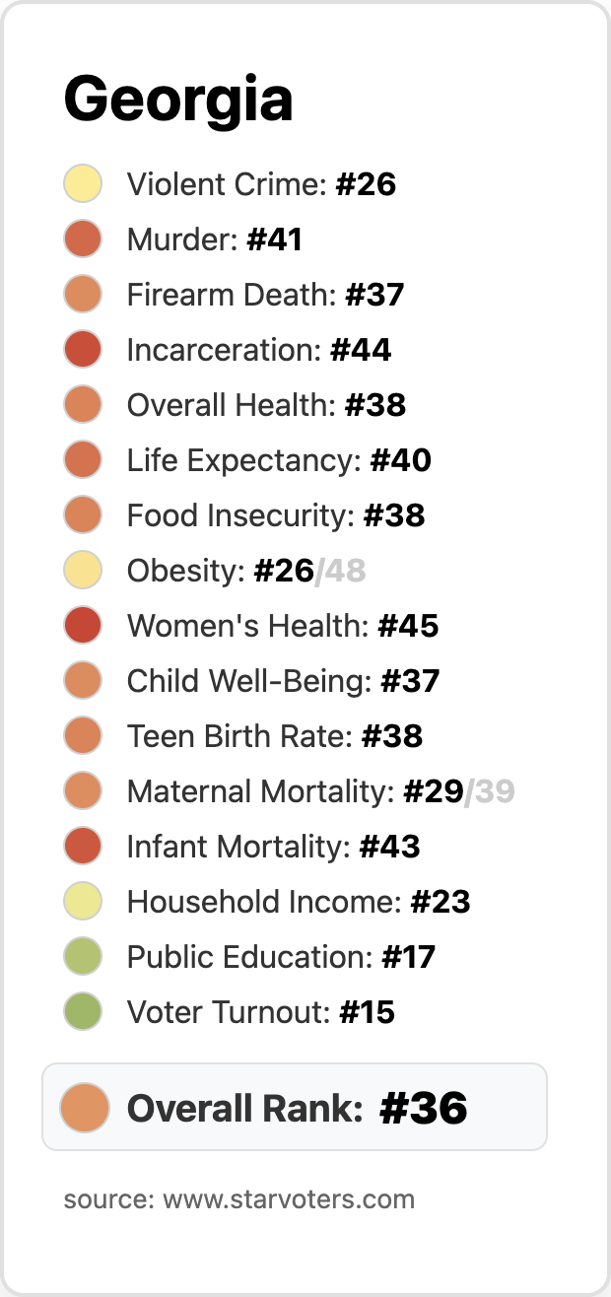Select the Life Expectancy #40 text
This screenshot has height=1297, width=611.
click(x=279, y=460)
